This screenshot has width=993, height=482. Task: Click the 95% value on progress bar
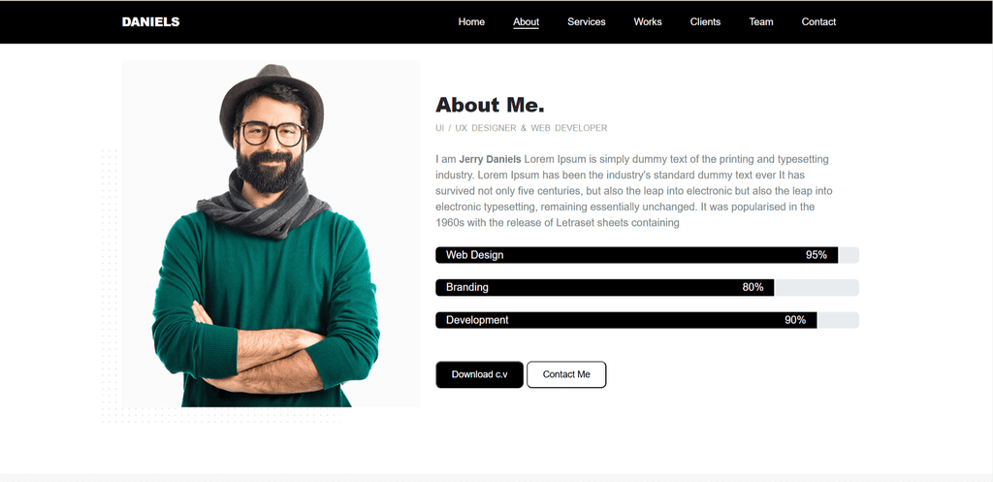[x=816, y=255]
